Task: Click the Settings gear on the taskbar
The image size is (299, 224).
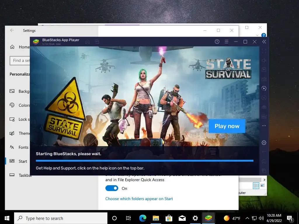Action: click(195, 218)
